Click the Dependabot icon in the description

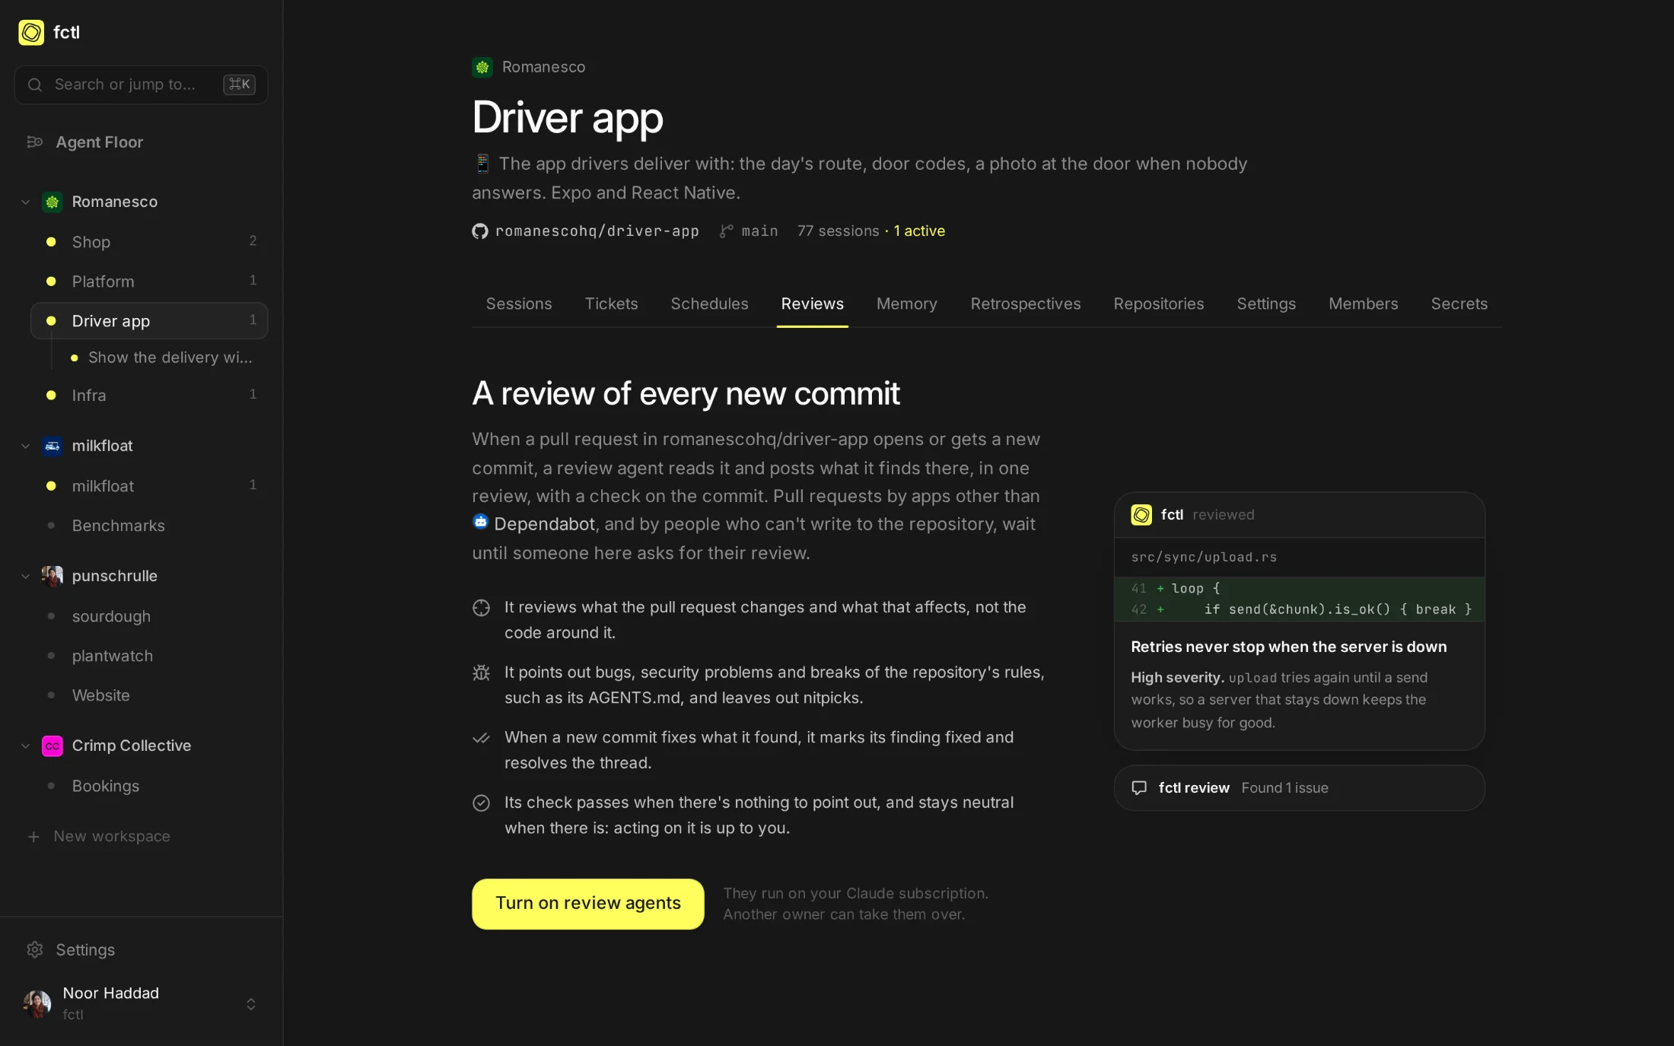click(x=480, y=522)
